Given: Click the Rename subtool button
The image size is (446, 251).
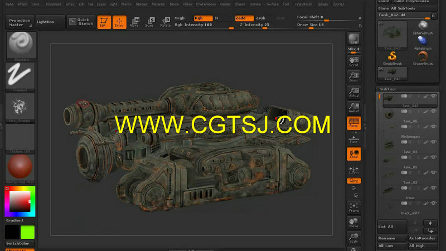Looking at the screenshot, I should [x=392, y=238].
